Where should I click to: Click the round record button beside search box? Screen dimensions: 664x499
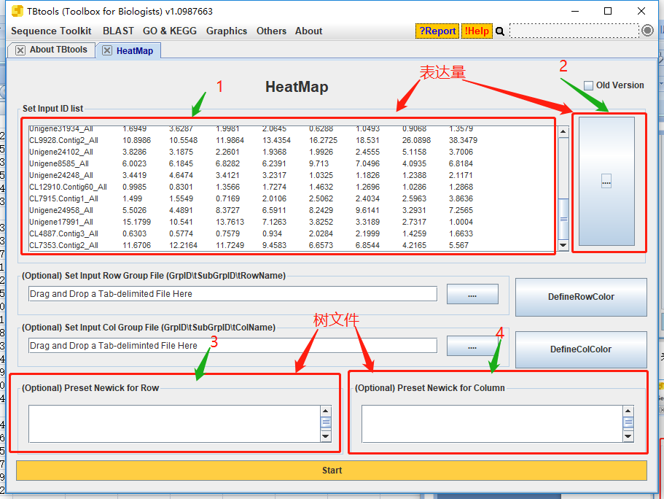(x=647, y=31)
